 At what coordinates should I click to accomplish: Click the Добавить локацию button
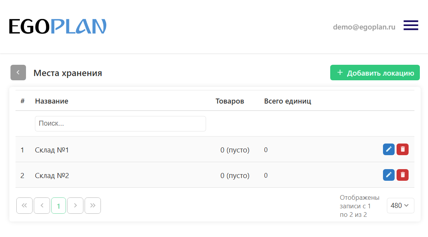click(x=375, y=73)
